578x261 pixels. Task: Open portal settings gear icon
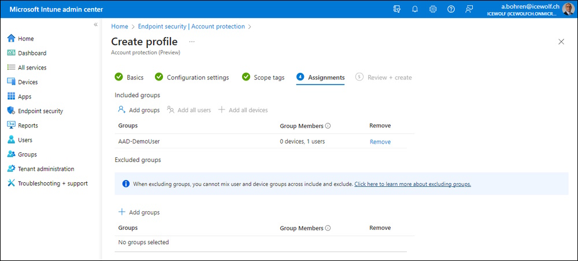433,9
